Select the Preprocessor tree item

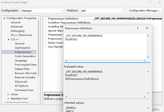[x=23, y=52]
